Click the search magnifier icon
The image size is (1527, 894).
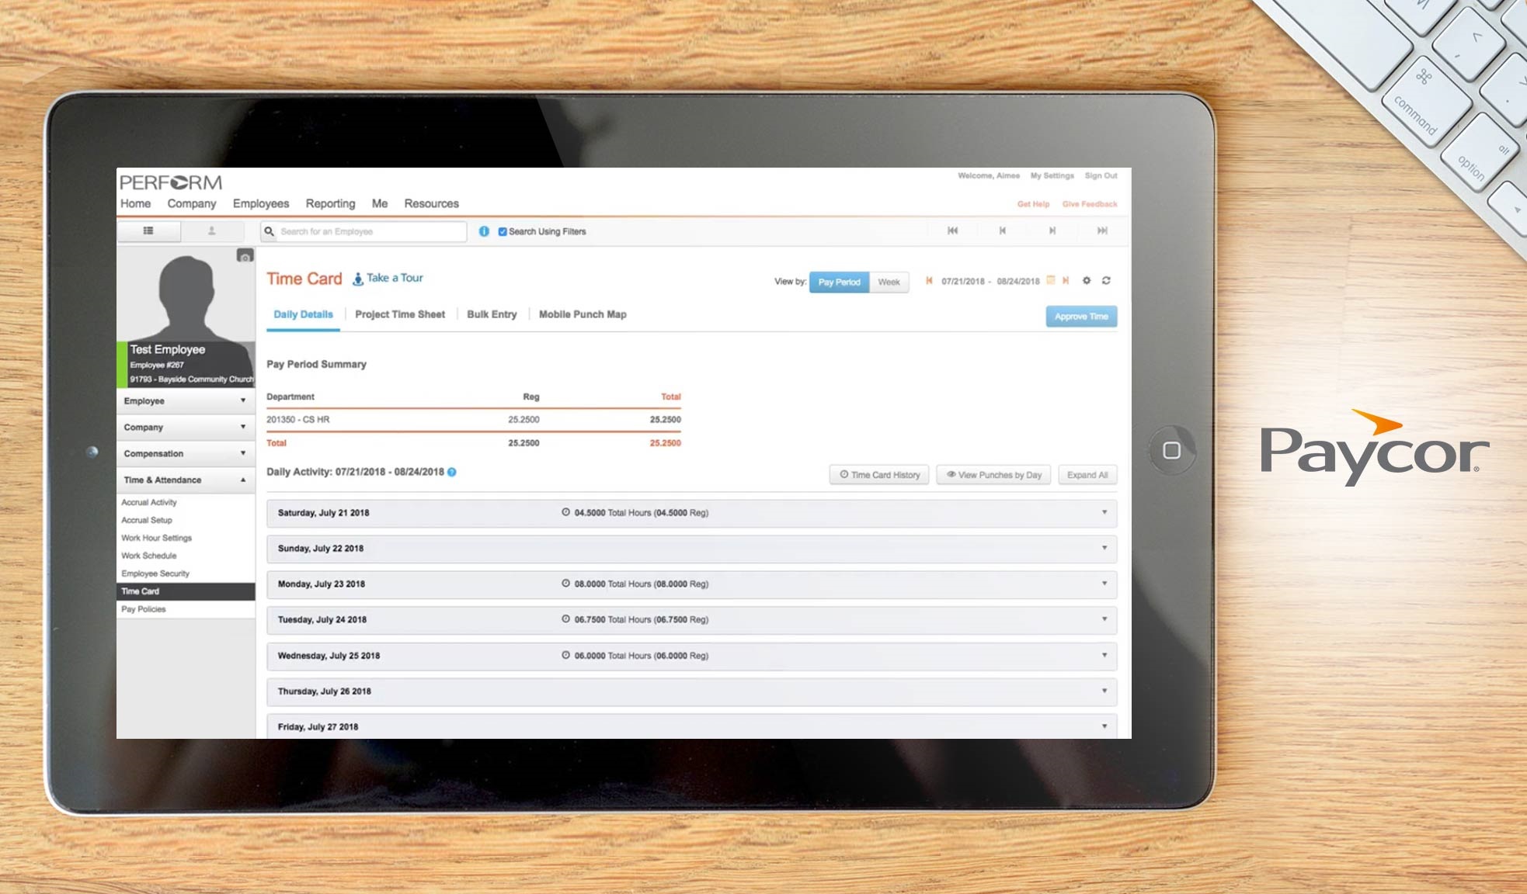(270, 231)
